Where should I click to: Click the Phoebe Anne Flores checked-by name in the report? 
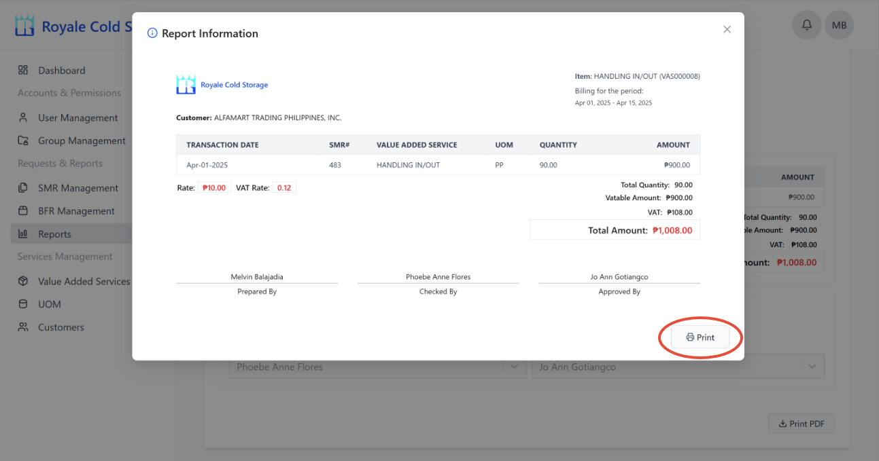[x=438, y=277]
